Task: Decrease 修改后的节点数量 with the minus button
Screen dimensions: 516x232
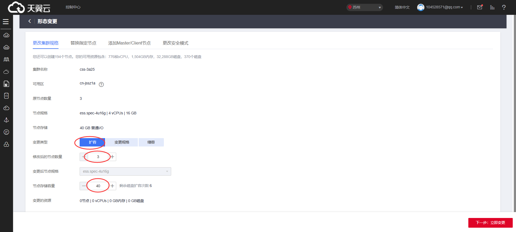Action: tap(84, 157)
